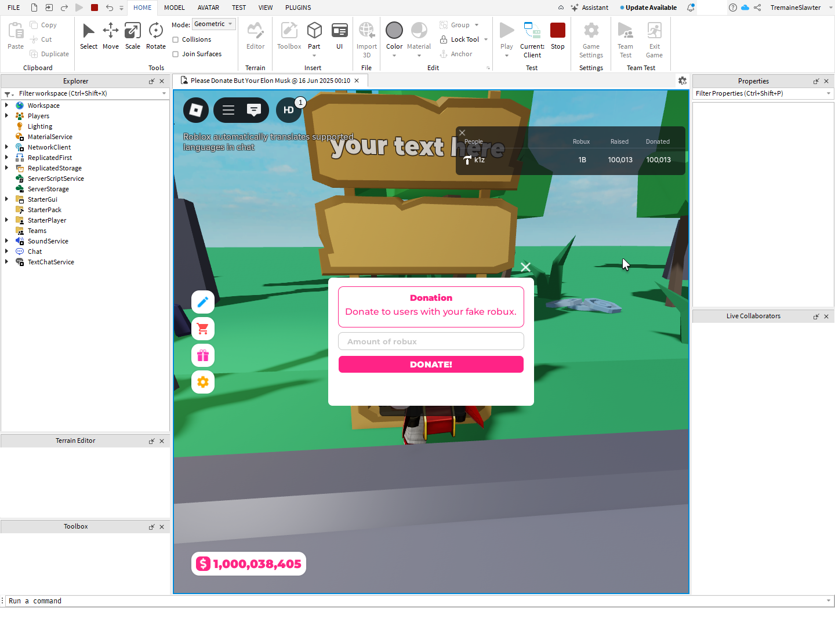Click the in-game hamburger menu icon
This screenshot has height=626, width=835.
(228, 110)
